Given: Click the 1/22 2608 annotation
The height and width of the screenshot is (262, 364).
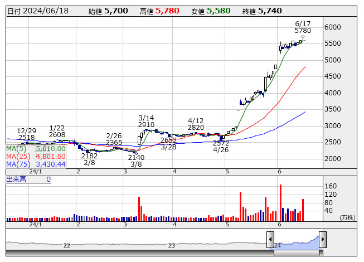Looking at the screenshot, I should [57, 132].
